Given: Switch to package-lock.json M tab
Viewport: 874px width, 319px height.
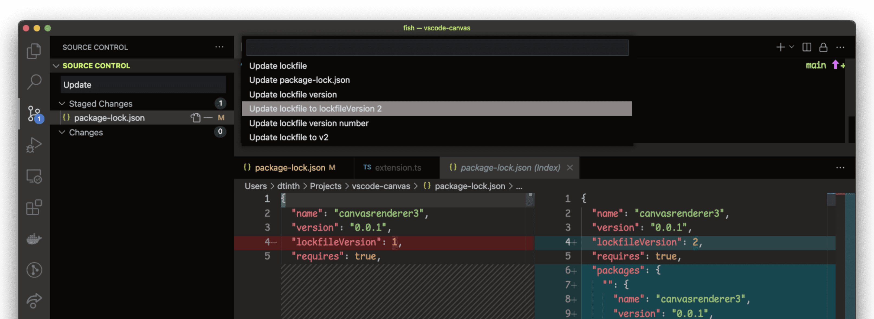Looking at the screenshot, I should click(x=290, y=167).
